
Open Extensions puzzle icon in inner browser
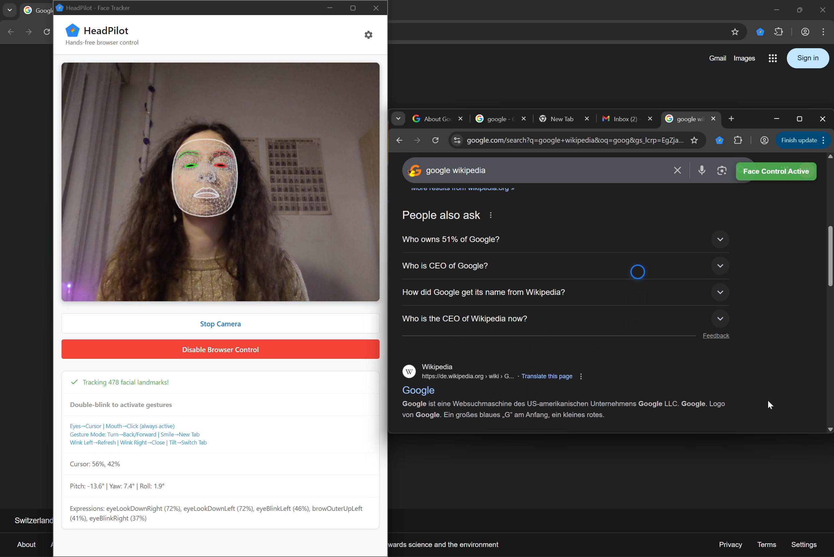(738, 140)
